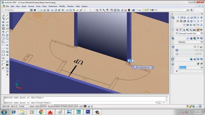Select the Explode modify tool
The width and height of the screenshot is (205, 115).
coord(3,68)
